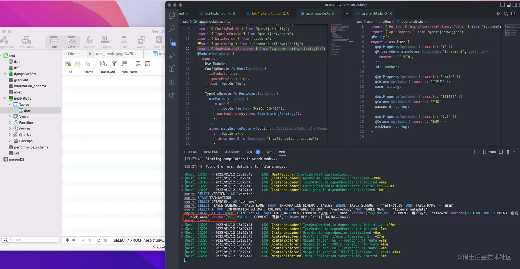Click the sort icon in Navicat table toolbar
Viewport: 520px width, 269px height.
(x=124, y=63)
